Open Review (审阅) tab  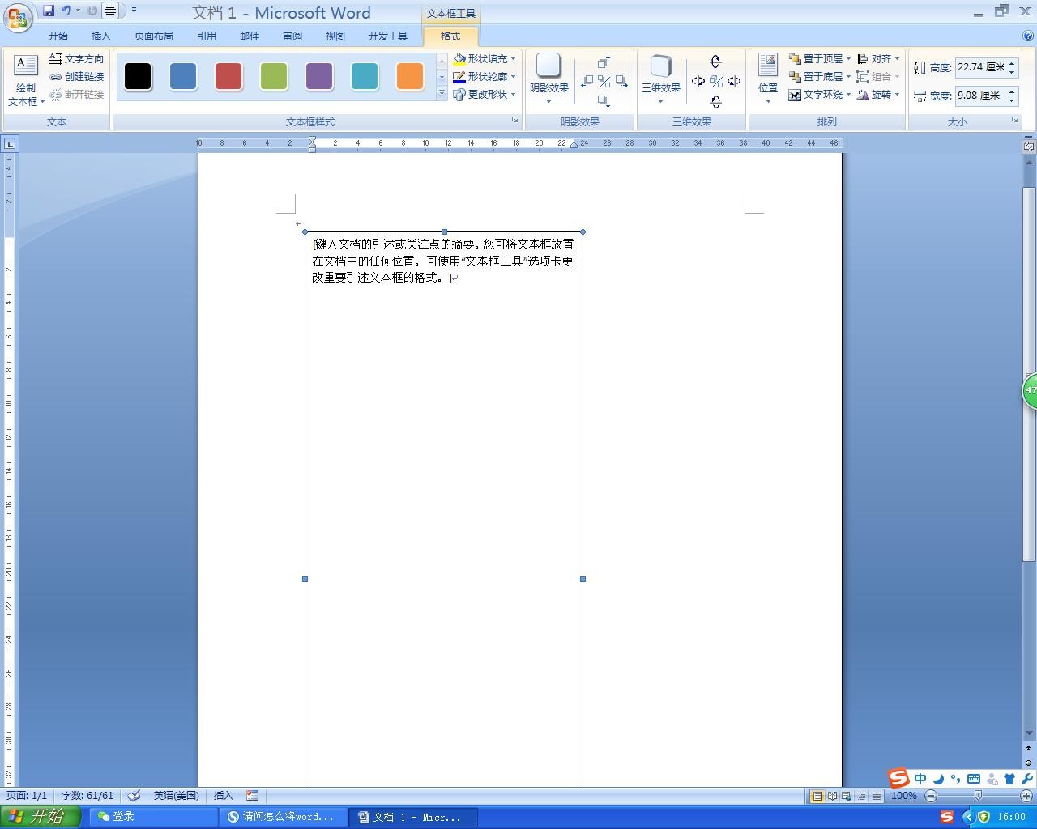click(x=292, y=36)
